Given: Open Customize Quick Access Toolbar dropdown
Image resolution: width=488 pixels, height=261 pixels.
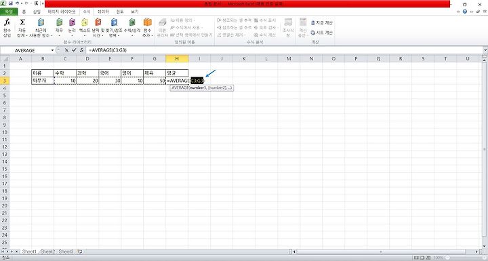Looking at the screenshot, I should point(43,3).
